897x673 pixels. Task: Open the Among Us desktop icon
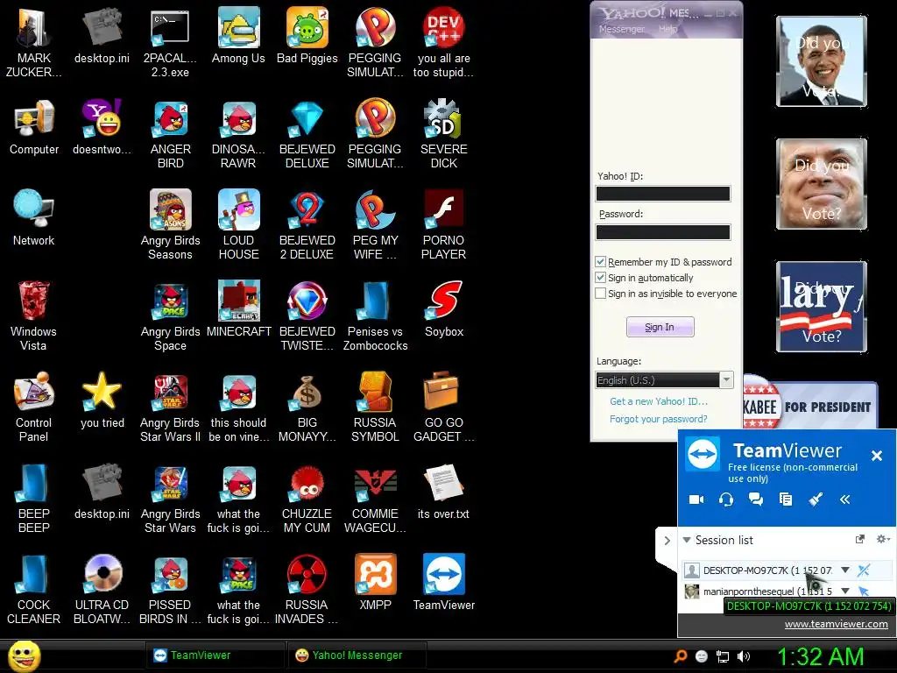pyautogui.click(x=238, y=35)
